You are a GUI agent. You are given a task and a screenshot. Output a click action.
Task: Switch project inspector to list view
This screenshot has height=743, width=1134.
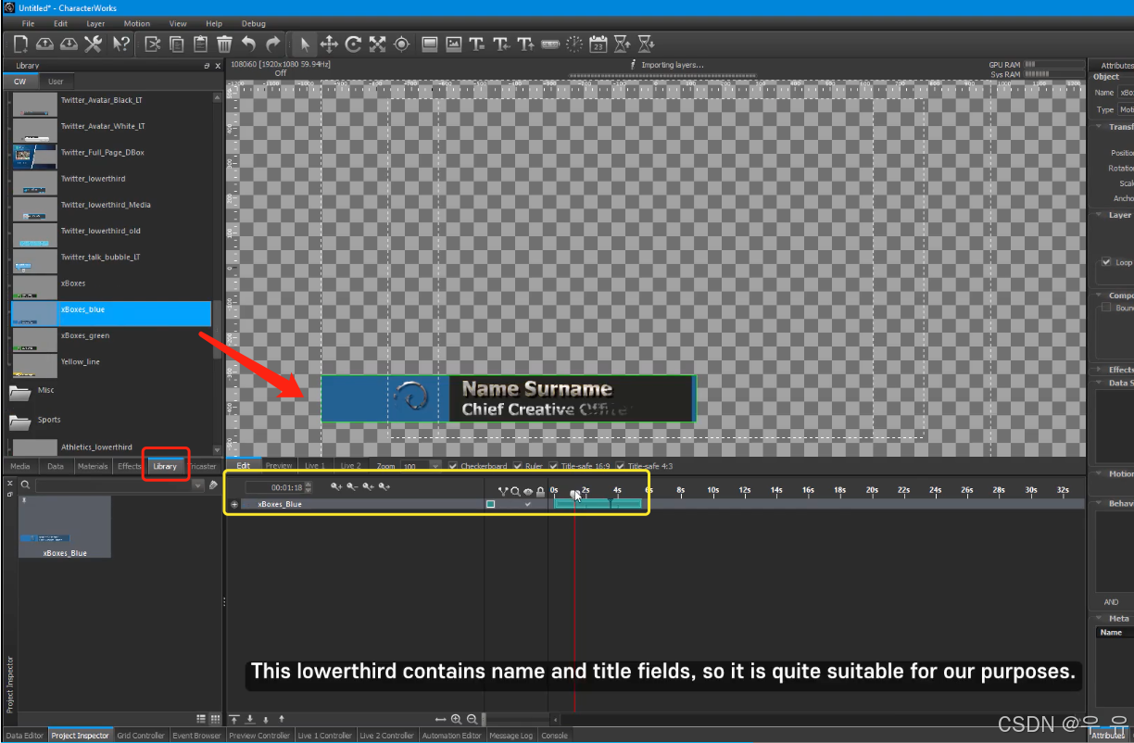tap(201, 719)
